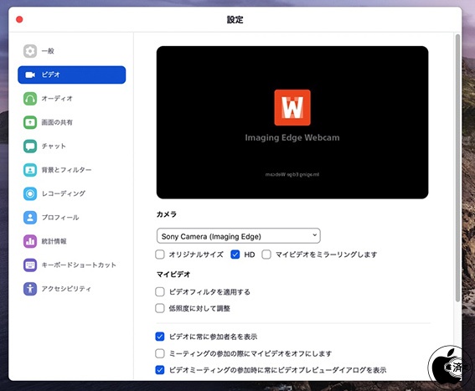
Task: Select the プロフィール label in sidebar
Action: pyautogui.click(x=60, y=218)
